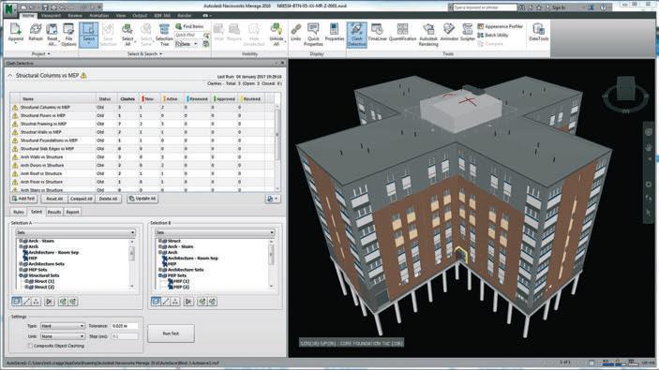Expand MEP Sets in Selection B
Image resolution: width=659 pixels, height=370 pixels.
[160, 275]
